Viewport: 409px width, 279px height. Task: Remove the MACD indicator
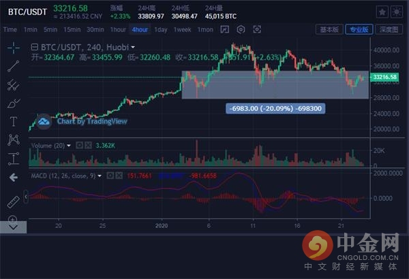119,176
